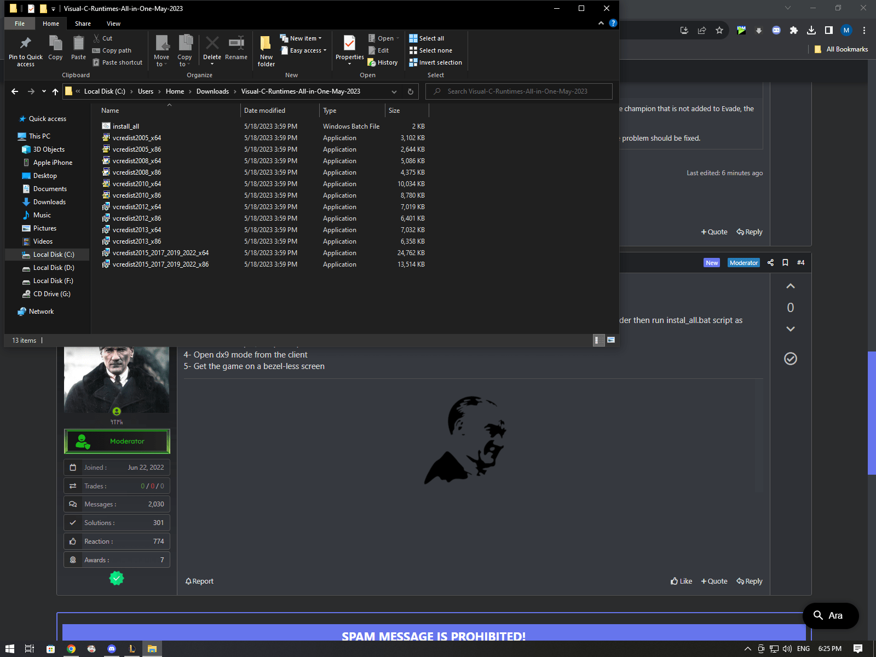Collapse the Explorer ribbon chevron
Image resolution: width=876 pixels, height=657 pixels.
[601, 23]
